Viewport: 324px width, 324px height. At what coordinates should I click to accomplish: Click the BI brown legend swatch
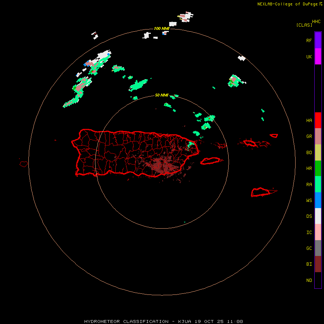(318, 264)
